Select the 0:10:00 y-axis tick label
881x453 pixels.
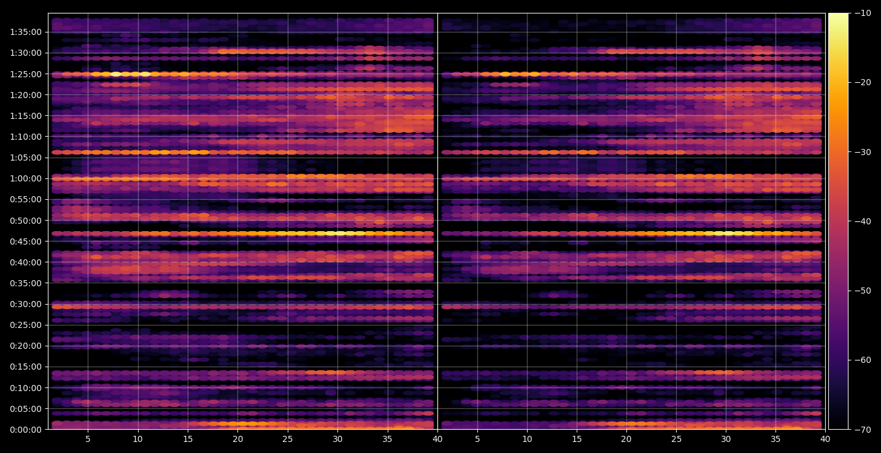(26, 388)
